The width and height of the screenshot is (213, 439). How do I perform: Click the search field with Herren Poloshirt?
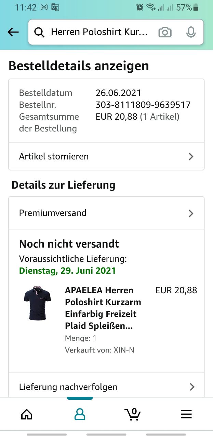tap(99, 32)
